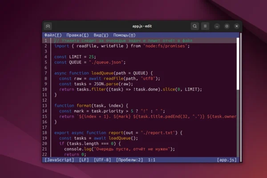Click the [UTF-8] encoding indicator
Image resolution: width=267 pixels, height=178 pixels.
pos(102,160)
